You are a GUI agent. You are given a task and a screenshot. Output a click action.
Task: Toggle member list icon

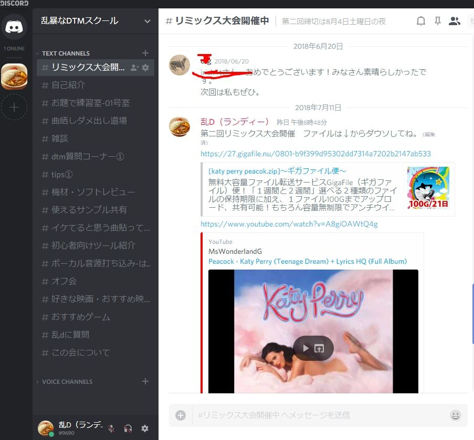(x=454, y=21)
